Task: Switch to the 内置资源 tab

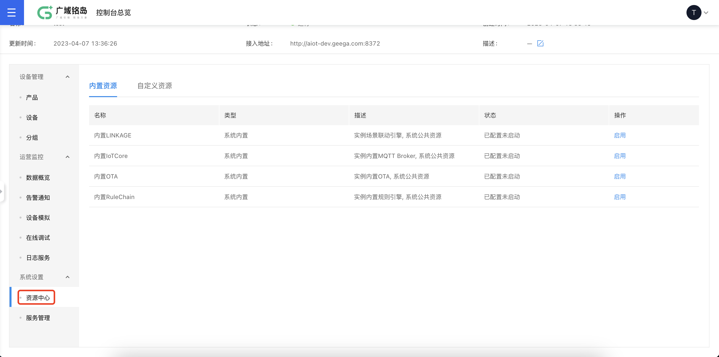Action: [x=103, y=86]
